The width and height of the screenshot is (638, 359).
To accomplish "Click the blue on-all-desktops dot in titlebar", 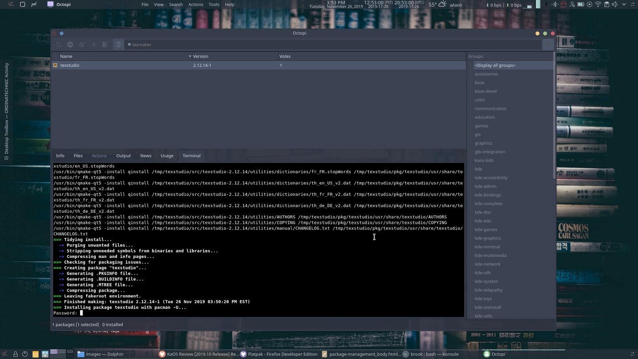I will pyautogui.click(x=62, y=33).
